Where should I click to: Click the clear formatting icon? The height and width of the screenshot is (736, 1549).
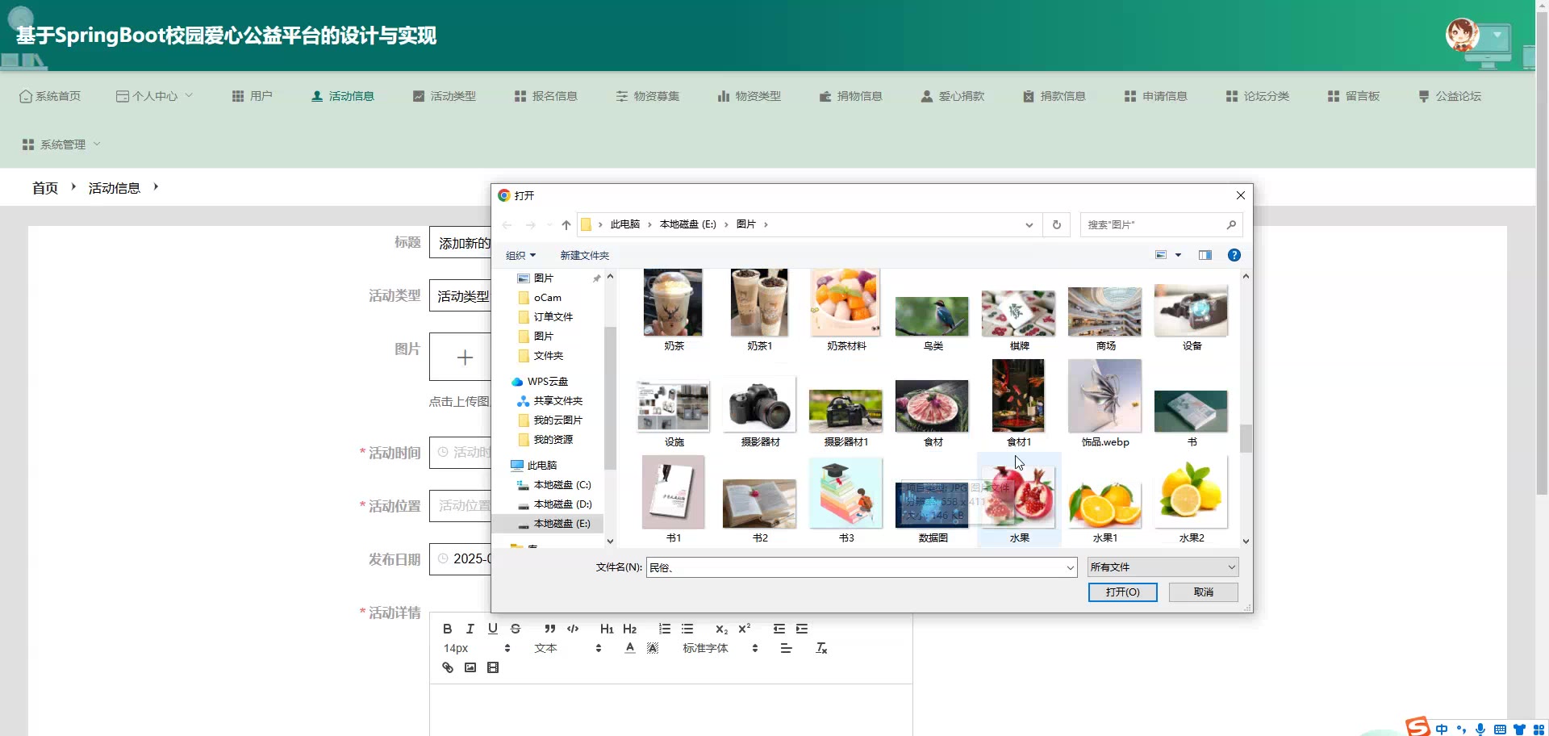tap(821, 648)
